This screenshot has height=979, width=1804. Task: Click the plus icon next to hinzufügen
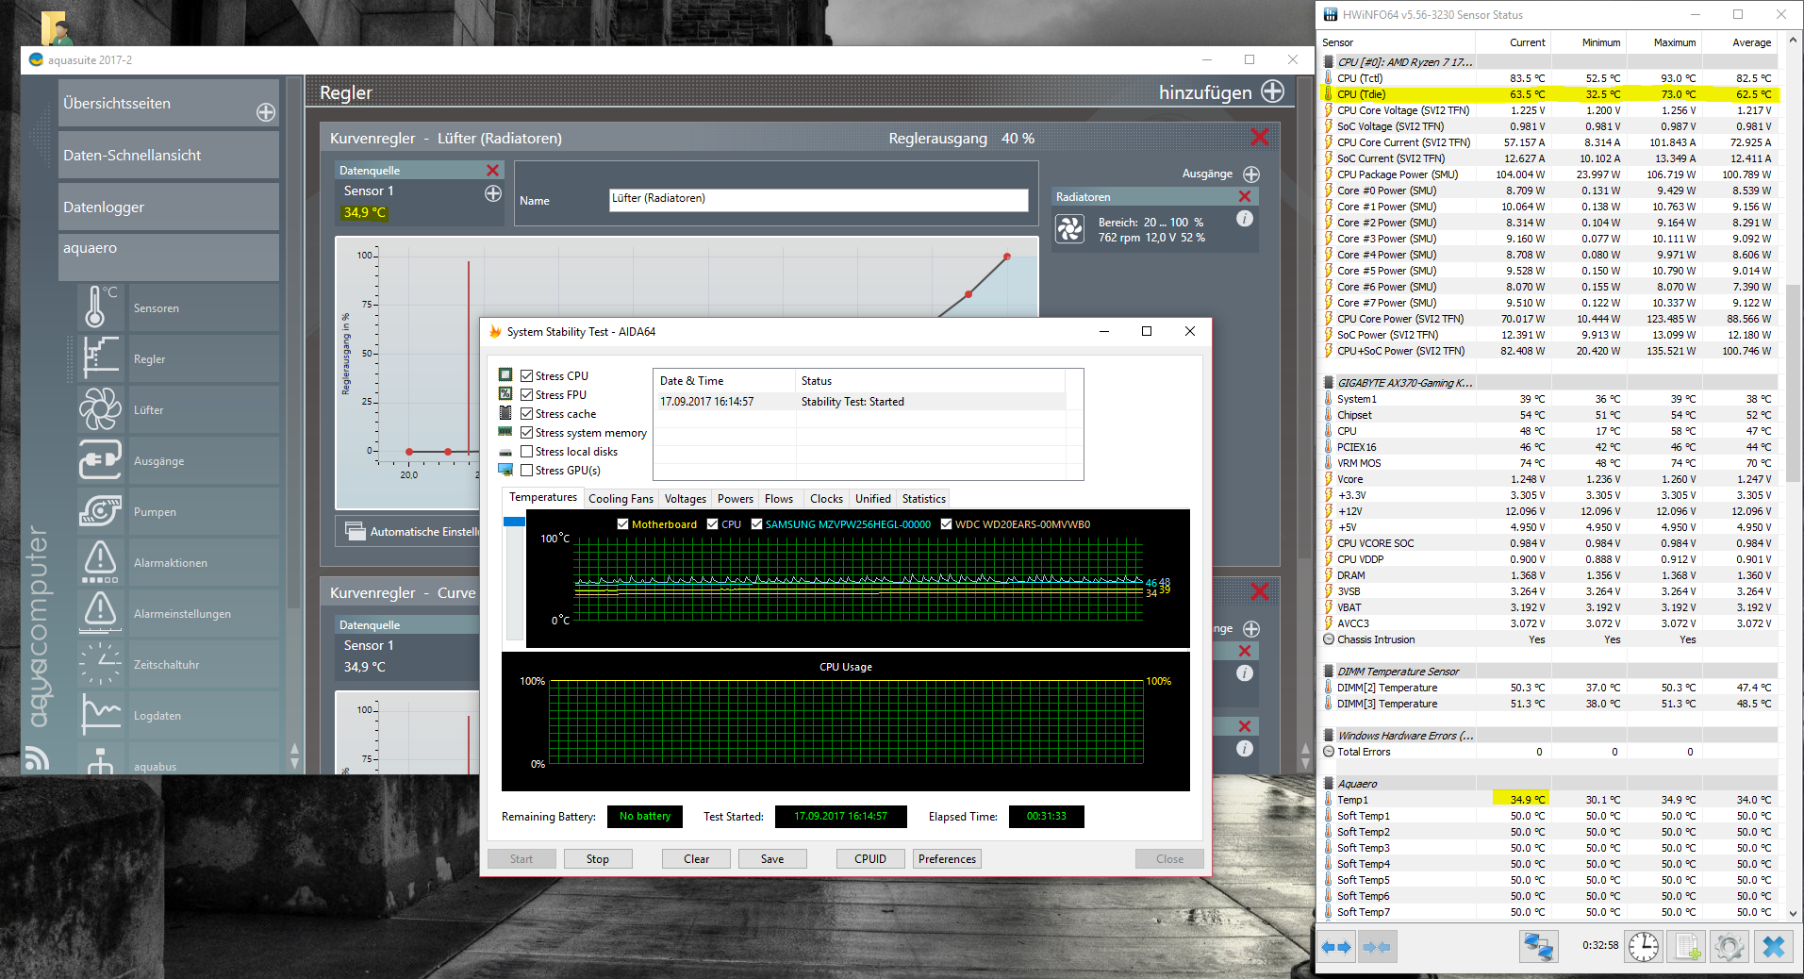1273,91
